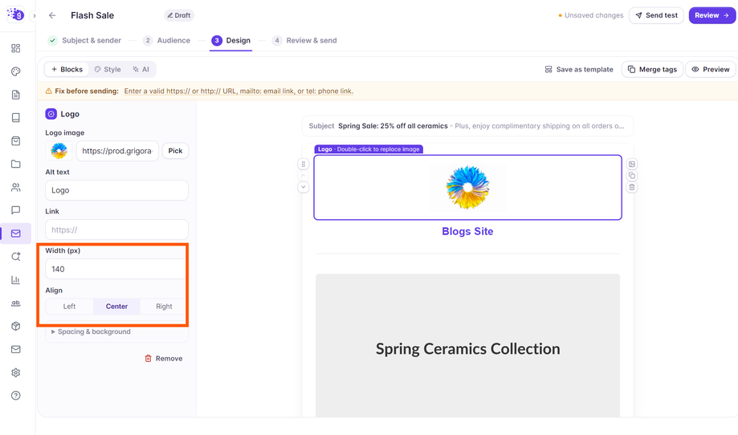Remove the Logo block via Remove button
The image size is (738, 435).
pos(163,358)
